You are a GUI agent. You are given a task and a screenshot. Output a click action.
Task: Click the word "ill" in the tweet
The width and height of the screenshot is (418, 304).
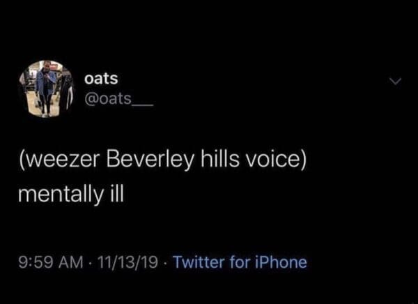(x=114, y=192)
